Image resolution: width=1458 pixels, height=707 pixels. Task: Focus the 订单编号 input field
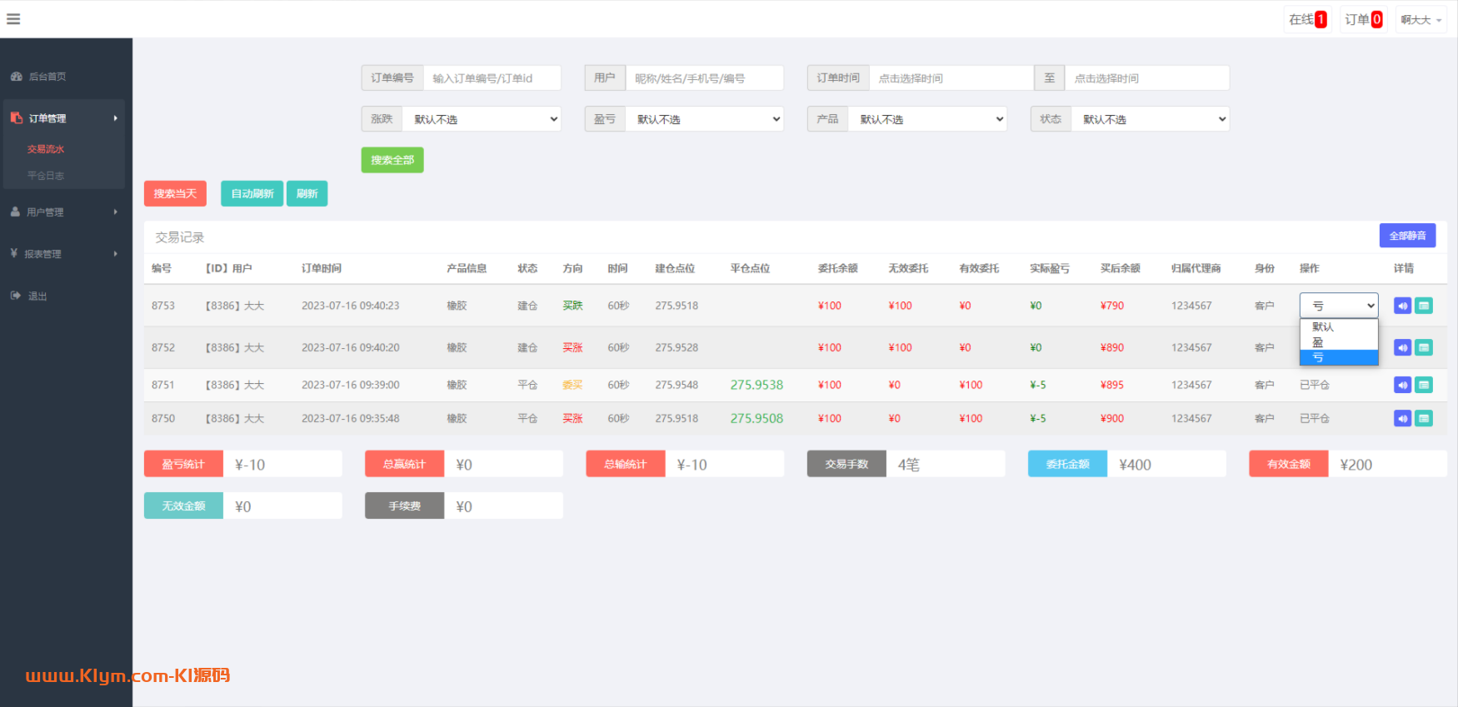click(492, 78)
